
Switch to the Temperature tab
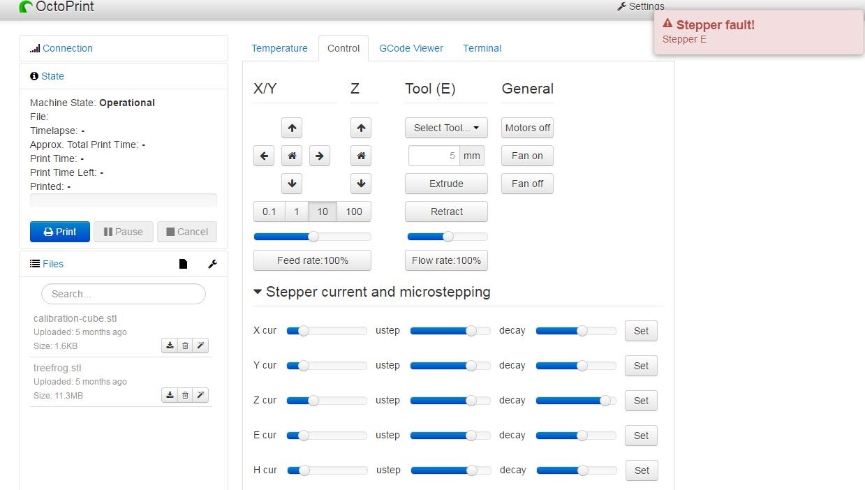click(279, 48)
